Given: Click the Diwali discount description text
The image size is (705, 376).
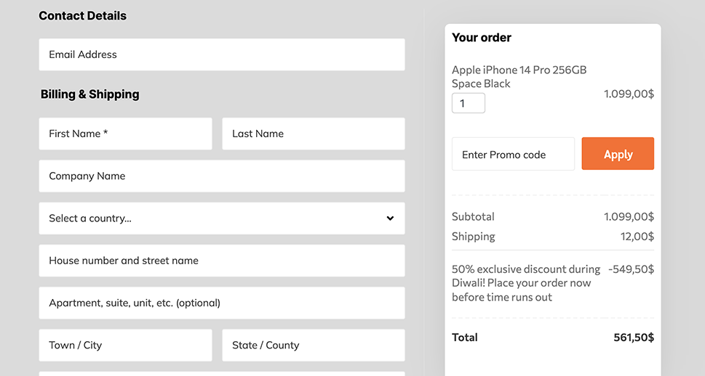Looking at the screenshot, I should 525,283.
